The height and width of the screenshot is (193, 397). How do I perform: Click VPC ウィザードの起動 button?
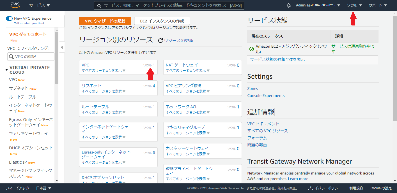click(105, 21)
